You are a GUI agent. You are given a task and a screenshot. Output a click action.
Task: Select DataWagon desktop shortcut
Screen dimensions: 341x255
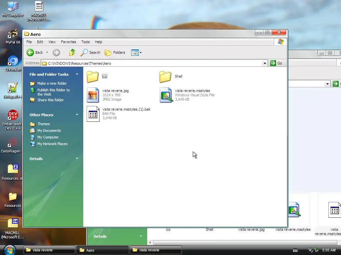[12, 145]
